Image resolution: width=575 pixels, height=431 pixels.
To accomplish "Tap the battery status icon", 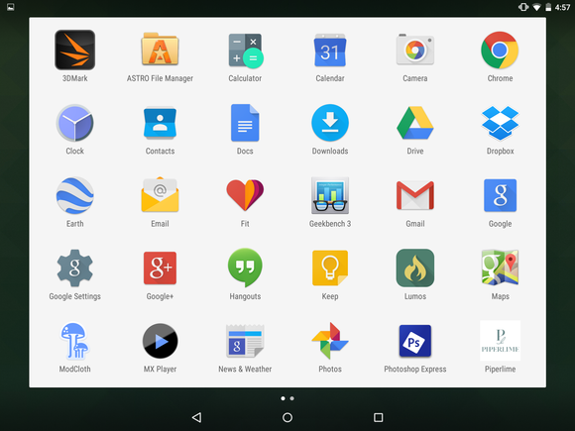I will tap(548, 7).
